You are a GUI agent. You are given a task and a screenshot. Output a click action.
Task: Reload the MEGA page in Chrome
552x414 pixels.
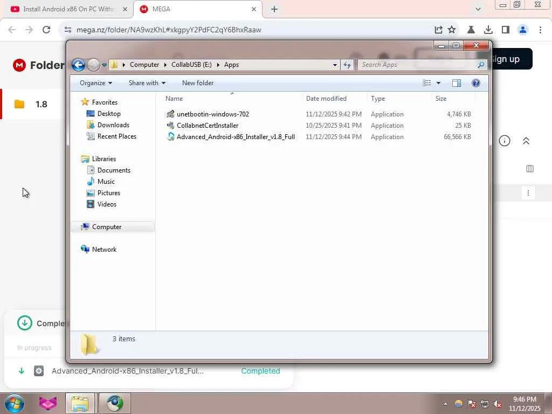(x=46, y=30)
